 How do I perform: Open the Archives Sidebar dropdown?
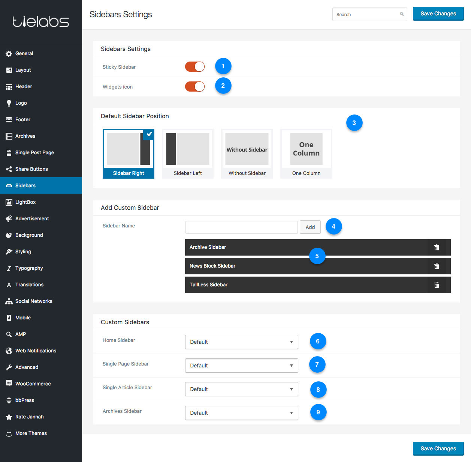click(242, 413)
